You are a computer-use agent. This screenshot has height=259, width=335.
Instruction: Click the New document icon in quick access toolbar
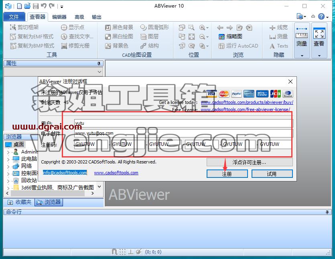coord(19,6)
